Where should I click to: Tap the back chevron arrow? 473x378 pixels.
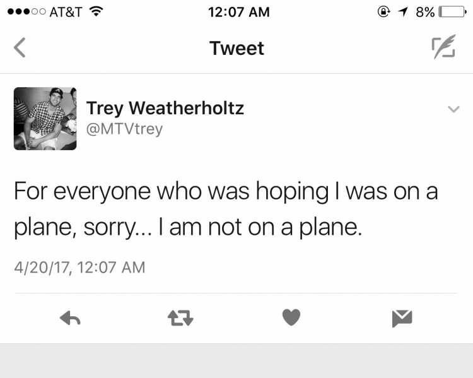tap(20, 47)
